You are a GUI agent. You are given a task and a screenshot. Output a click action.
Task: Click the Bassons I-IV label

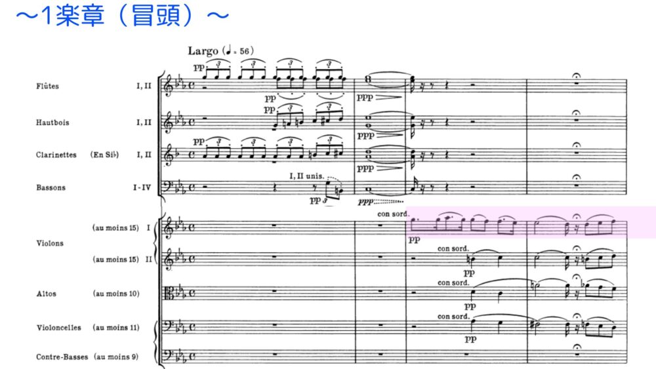[93, 187]
